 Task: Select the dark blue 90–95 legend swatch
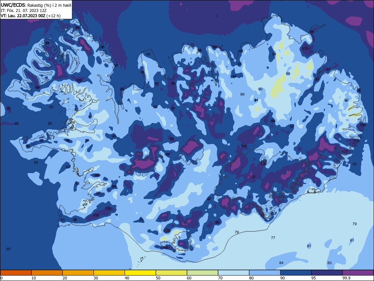tap(296, 273)
